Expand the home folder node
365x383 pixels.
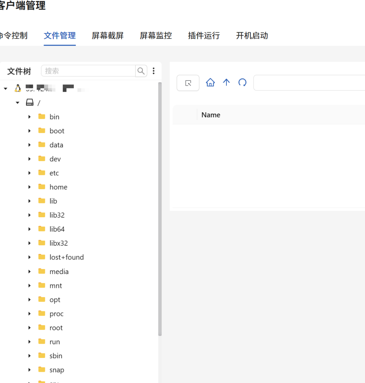29,187
